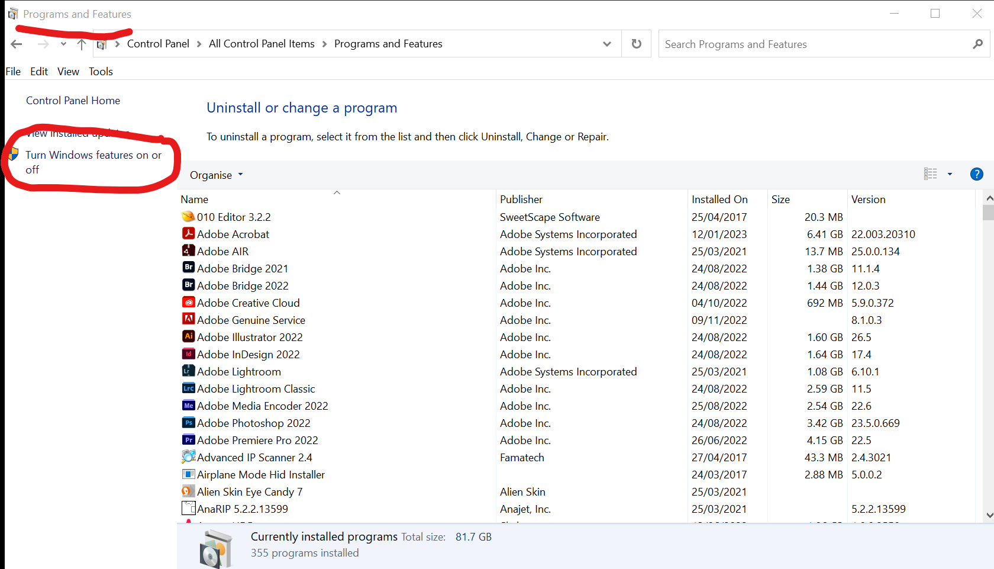Click the Adobe Illustrator 2022 icon
This screenshot has width=994, height=569.
click(188, 337)
